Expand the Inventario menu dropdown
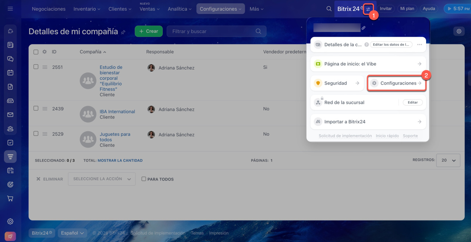Image resolution: width=471 pixels, height=242 pixels. 87,9
